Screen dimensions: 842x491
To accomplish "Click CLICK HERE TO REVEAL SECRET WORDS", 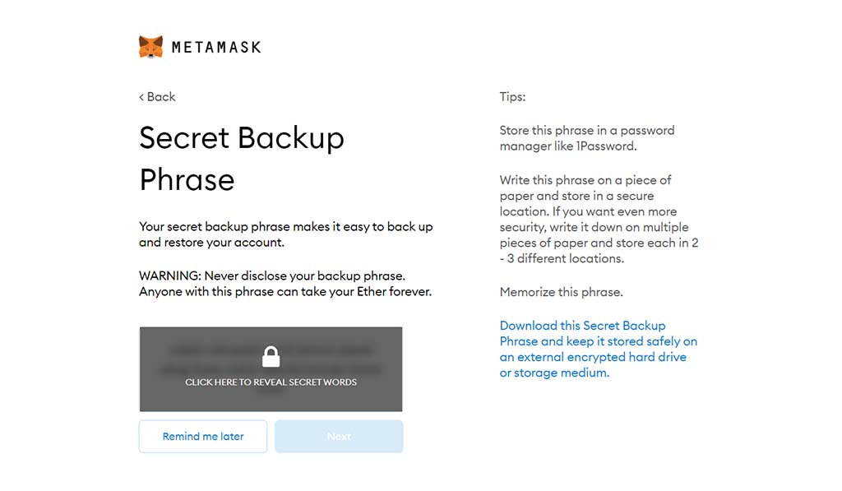I will [x=271, y=382].
